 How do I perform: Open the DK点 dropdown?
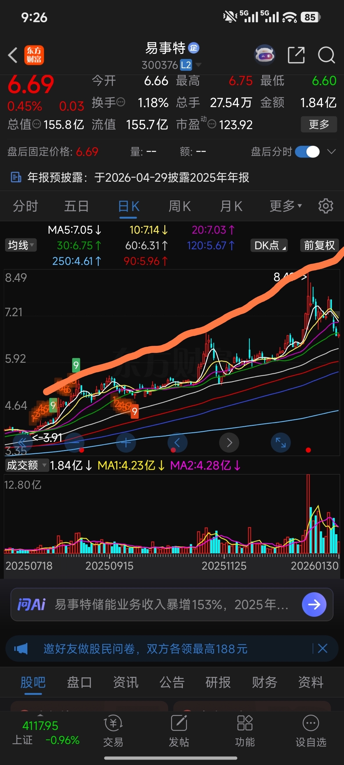tap(269, 245)
